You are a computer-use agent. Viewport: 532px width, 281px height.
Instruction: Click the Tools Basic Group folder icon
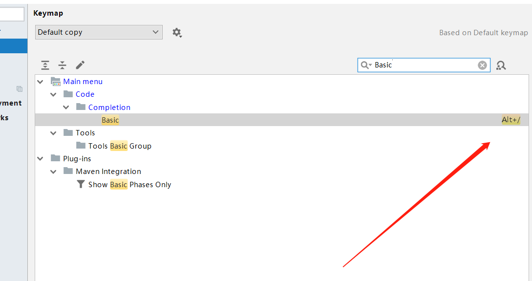(x=81, y=145)
